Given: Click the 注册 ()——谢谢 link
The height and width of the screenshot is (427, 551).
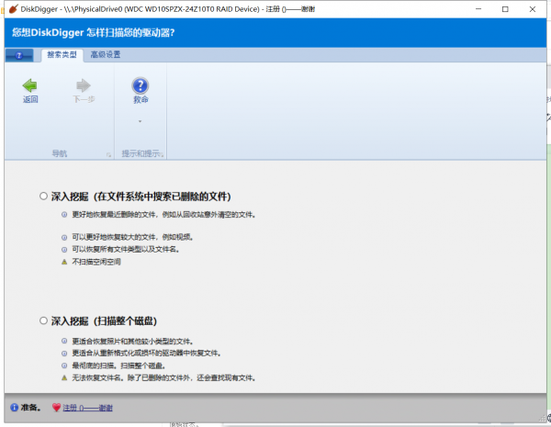Looking at the screenshot, I should point(87,408).
